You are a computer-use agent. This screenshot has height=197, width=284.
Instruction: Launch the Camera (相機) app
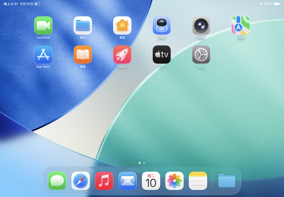pos(201,25)
